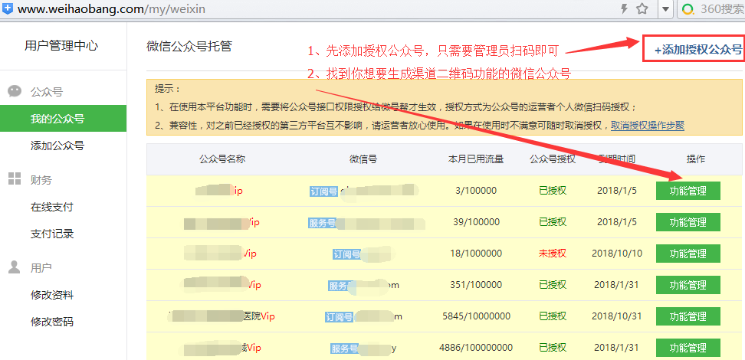Click the 订阅号 tag in the 18/1000000 row
745x360 pixels.
[x=347, y=254]
